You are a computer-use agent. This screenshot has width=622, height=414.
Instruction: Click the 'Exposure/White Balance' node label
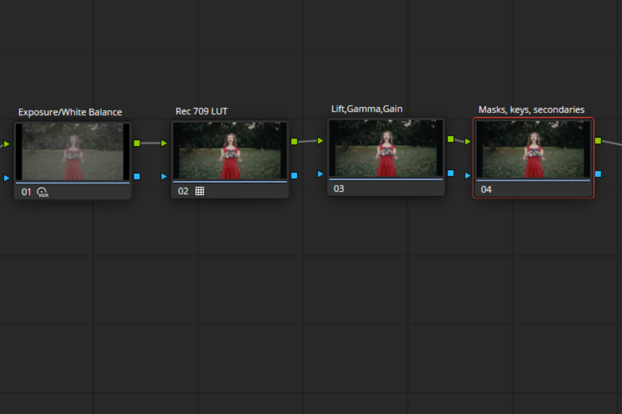click(x=70, y=112)
